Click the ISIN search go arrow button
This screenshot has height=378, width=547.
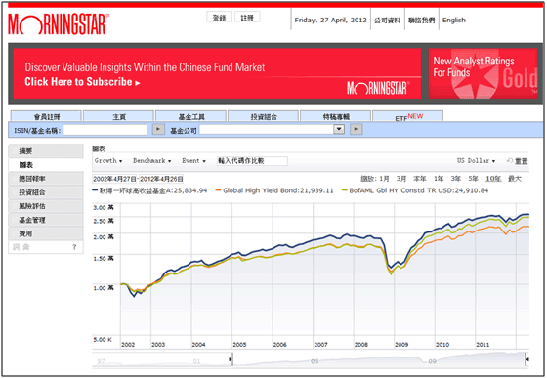pos(158,129)
